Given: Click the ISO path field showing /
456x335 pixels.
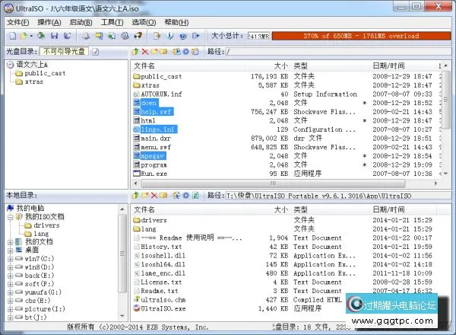Looking at the screenshot, I should point(338,52).
